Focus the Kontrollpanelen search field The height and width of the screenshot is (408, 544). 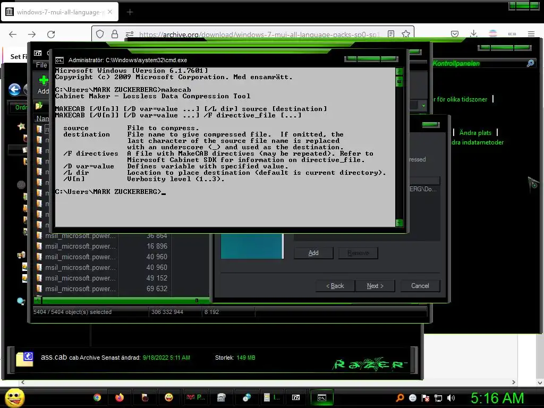[479, 64]
